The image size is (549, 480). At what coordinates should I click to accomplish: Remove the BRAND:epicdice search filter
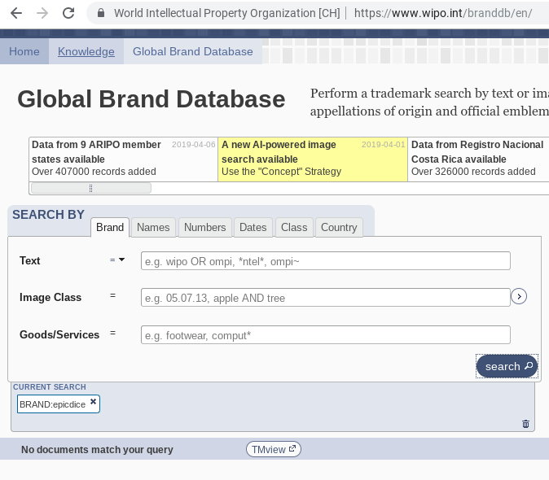93,401
